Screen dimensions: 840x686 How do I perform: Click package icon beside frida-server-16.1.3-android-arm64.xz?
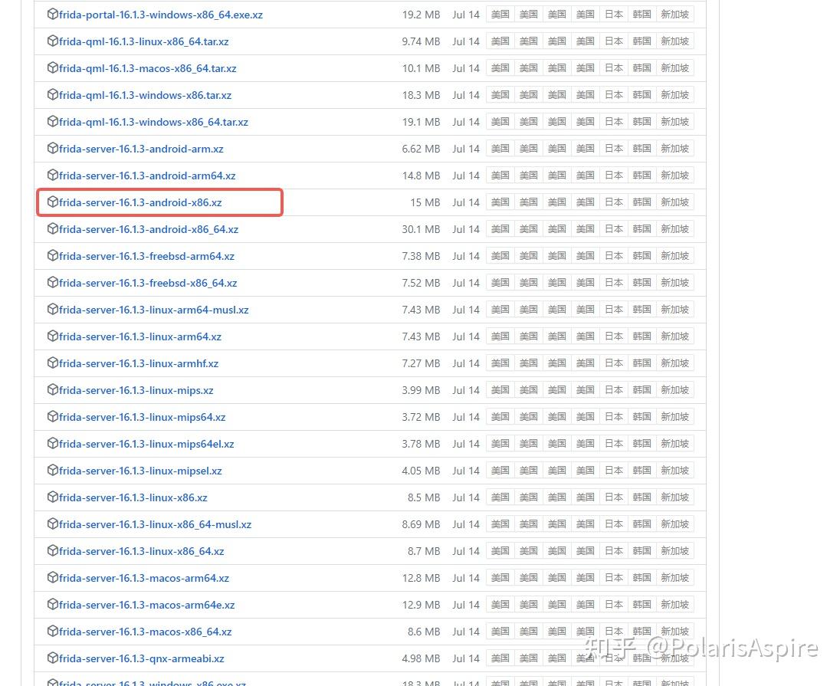(52, 175)
